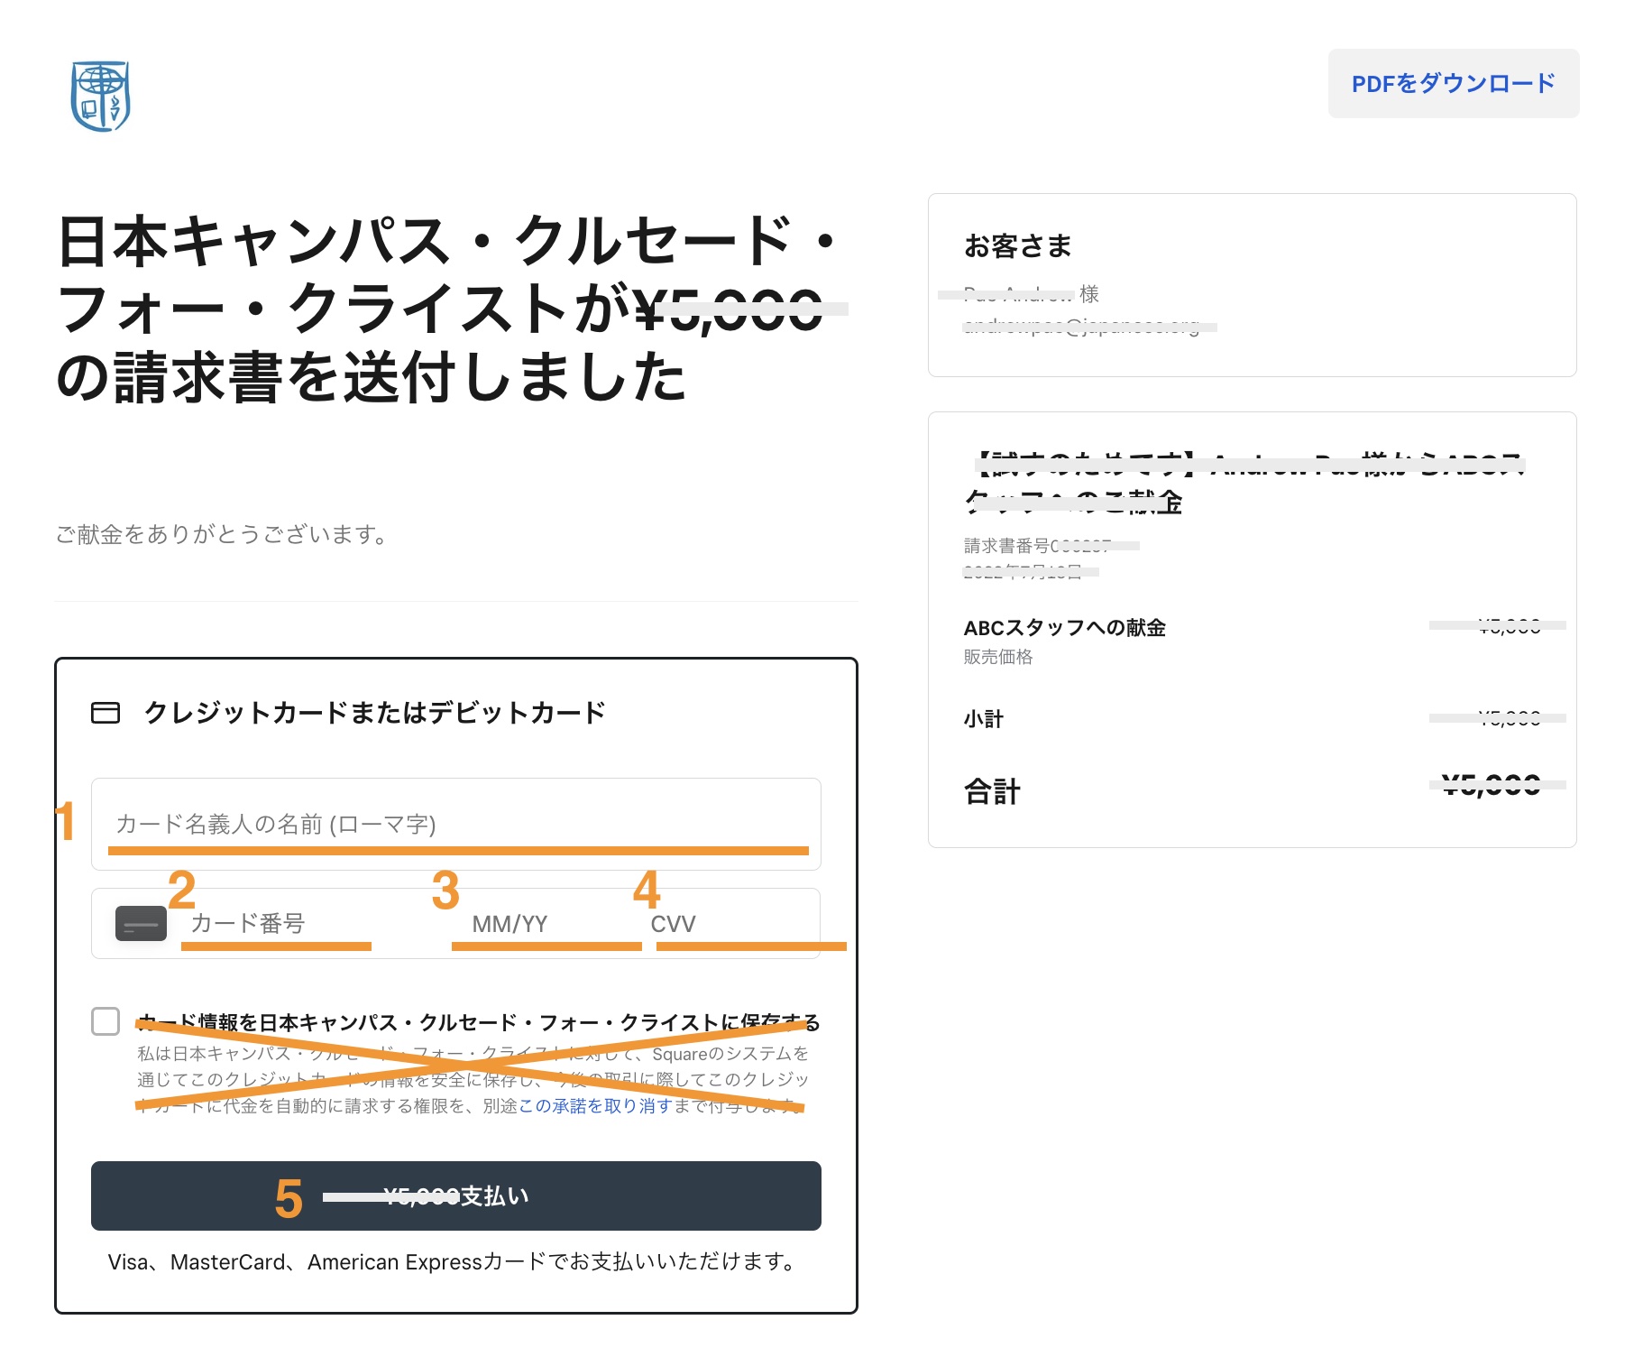Click the credit card icon beside クレジットカード heading
1634x1366 pixels.
106,713
